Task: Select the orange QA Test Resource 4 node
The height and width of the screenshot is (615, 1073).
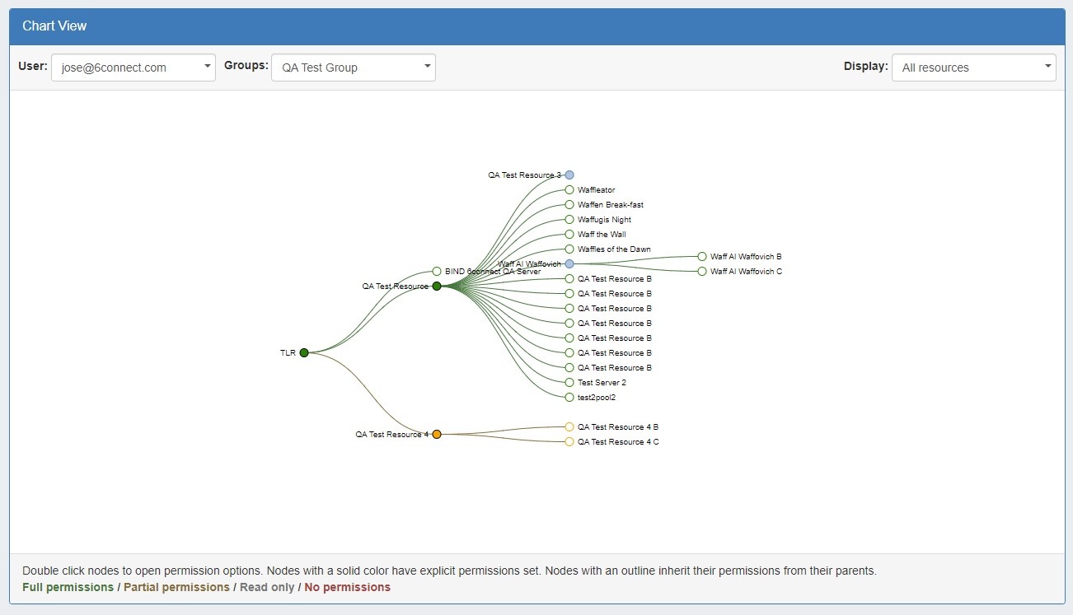Action: point(437,434)
